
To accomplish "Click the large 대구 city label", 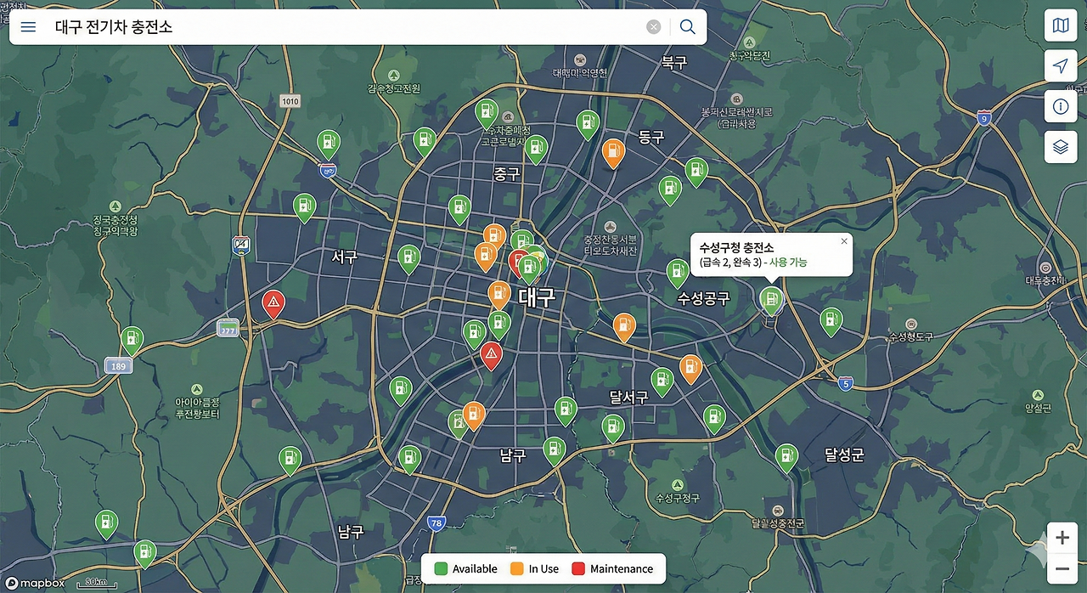I will coord(536,296).
